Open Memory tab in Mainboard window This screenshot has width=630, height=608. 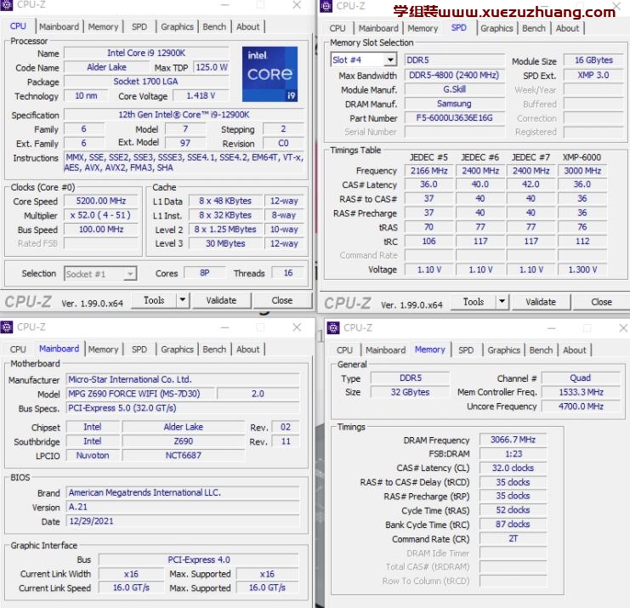tap(103, 349)
